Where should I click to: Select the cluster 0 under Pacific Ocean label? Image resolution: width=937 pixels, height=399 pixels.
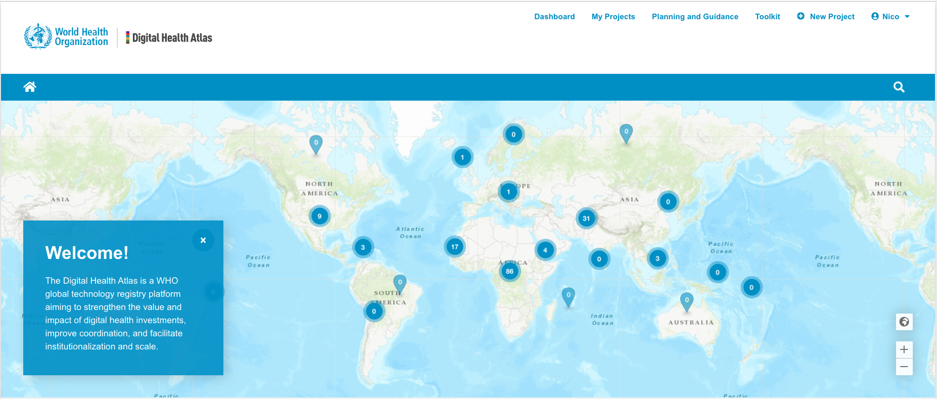[718, 273]
